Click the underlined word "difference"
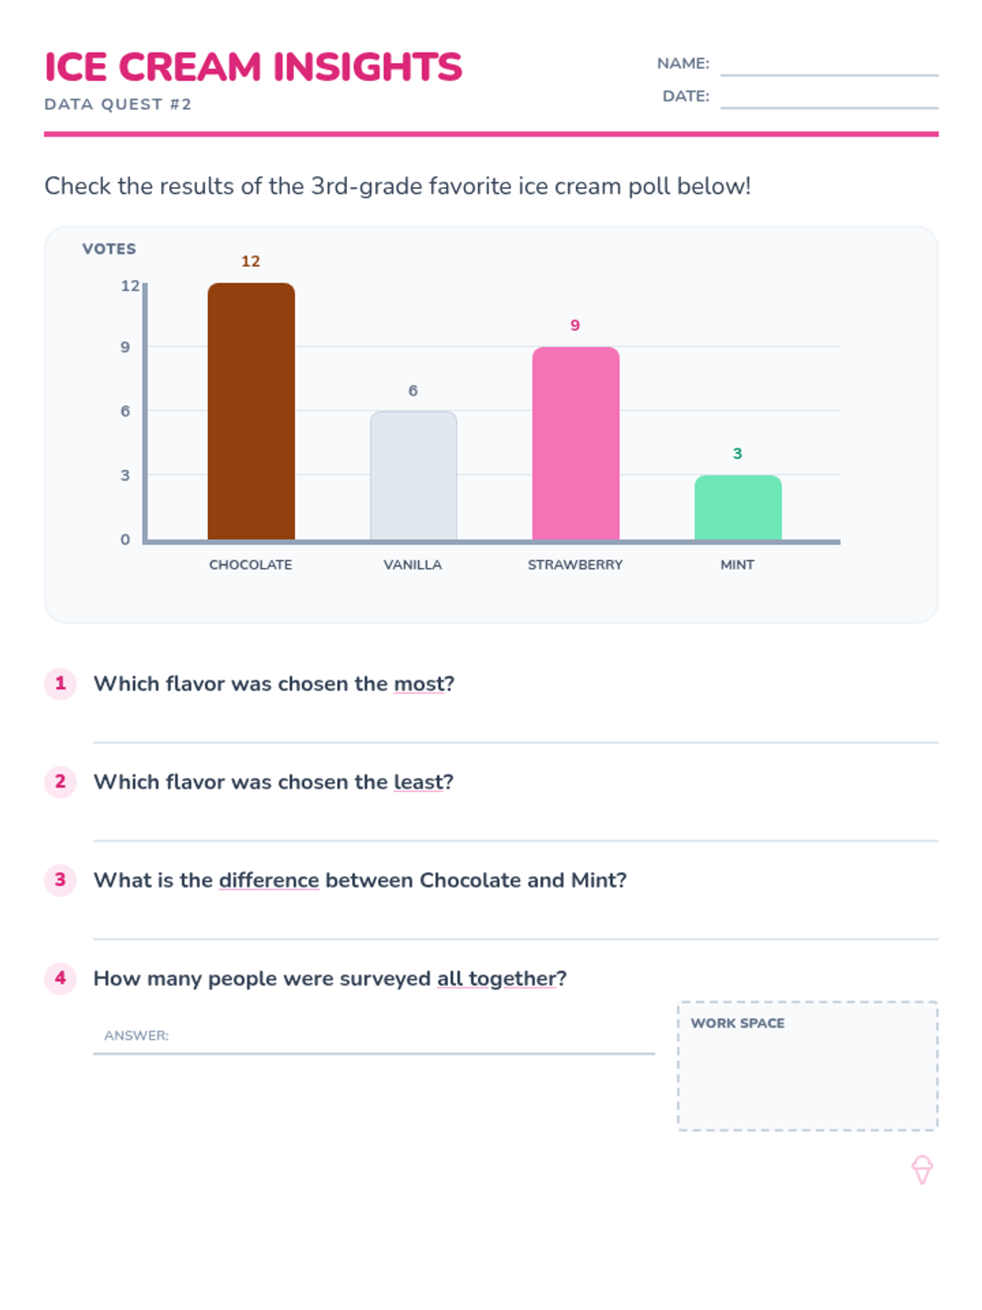982x1310 pixels. click(268, 880)
